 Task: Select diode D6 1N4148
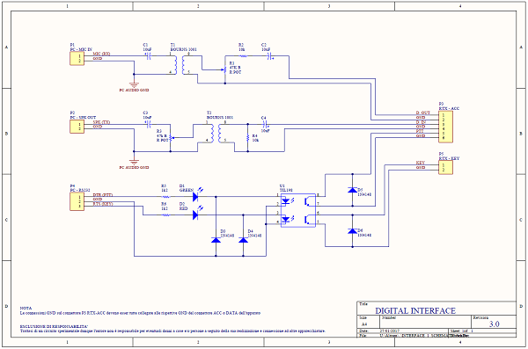coord(353,231)
